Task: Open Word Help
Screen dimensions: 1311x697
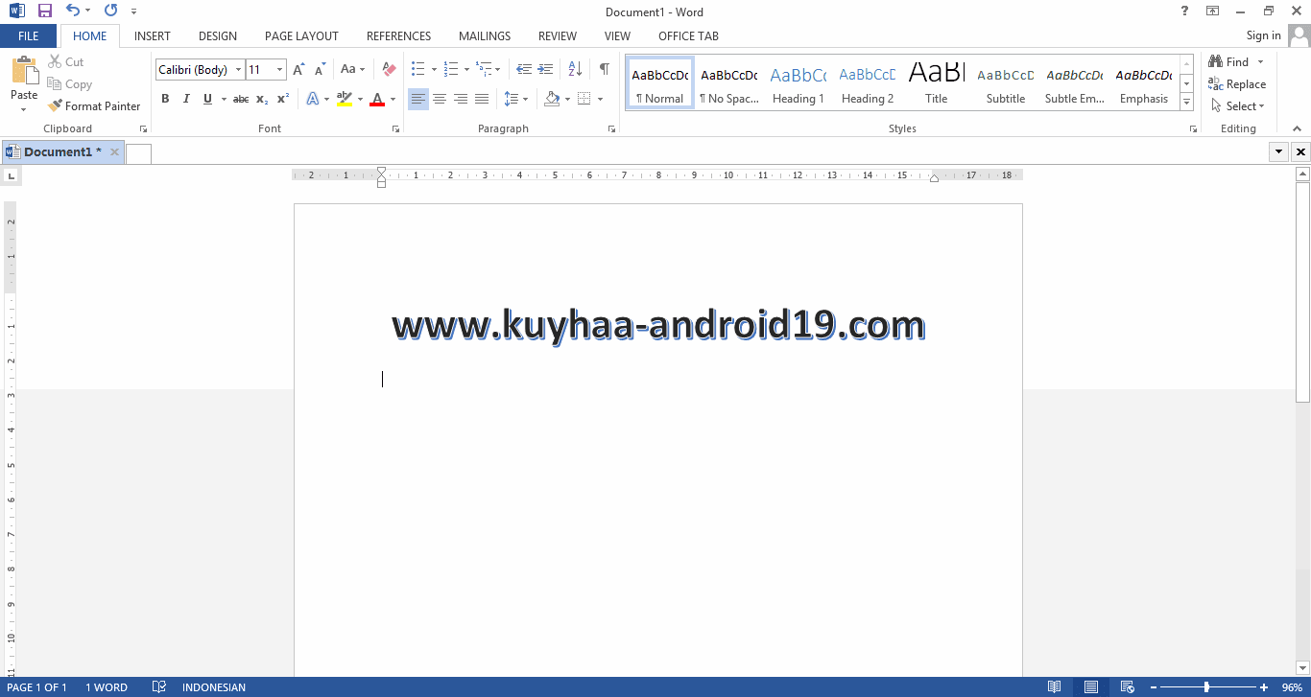Action: click(x=1184, y=12)
